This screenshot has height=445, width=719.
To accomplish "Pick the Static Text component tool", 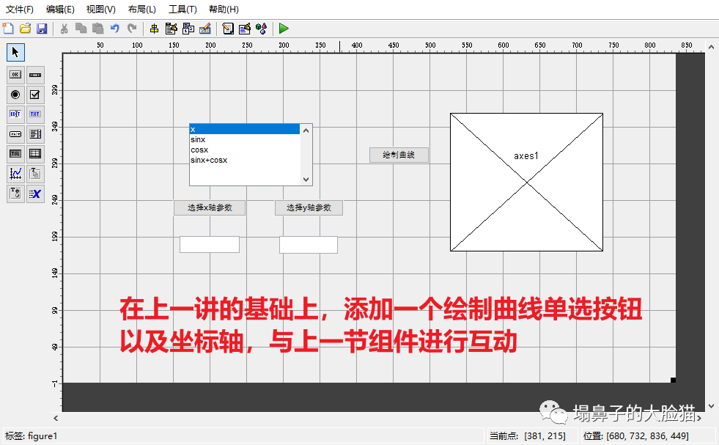I will (x=35, y=114).
